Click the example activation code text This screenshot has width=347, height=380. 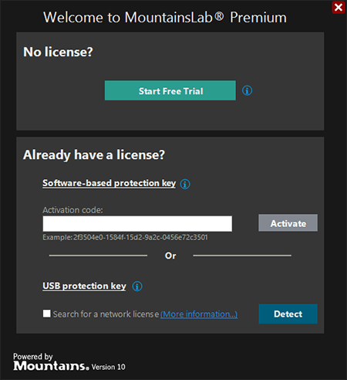tap(125, 237)
